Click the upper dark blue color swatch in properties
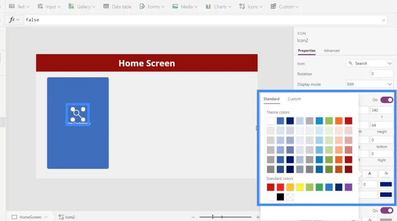The height and width of the screenshot is (221, 397). pos(386,184)
